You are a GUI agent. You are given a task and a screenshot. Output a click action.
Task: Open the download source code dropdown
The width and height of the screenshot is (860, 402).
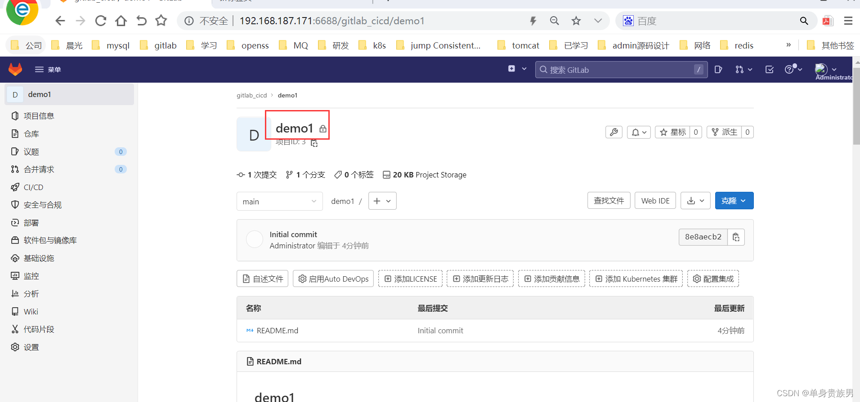point(695,200)
